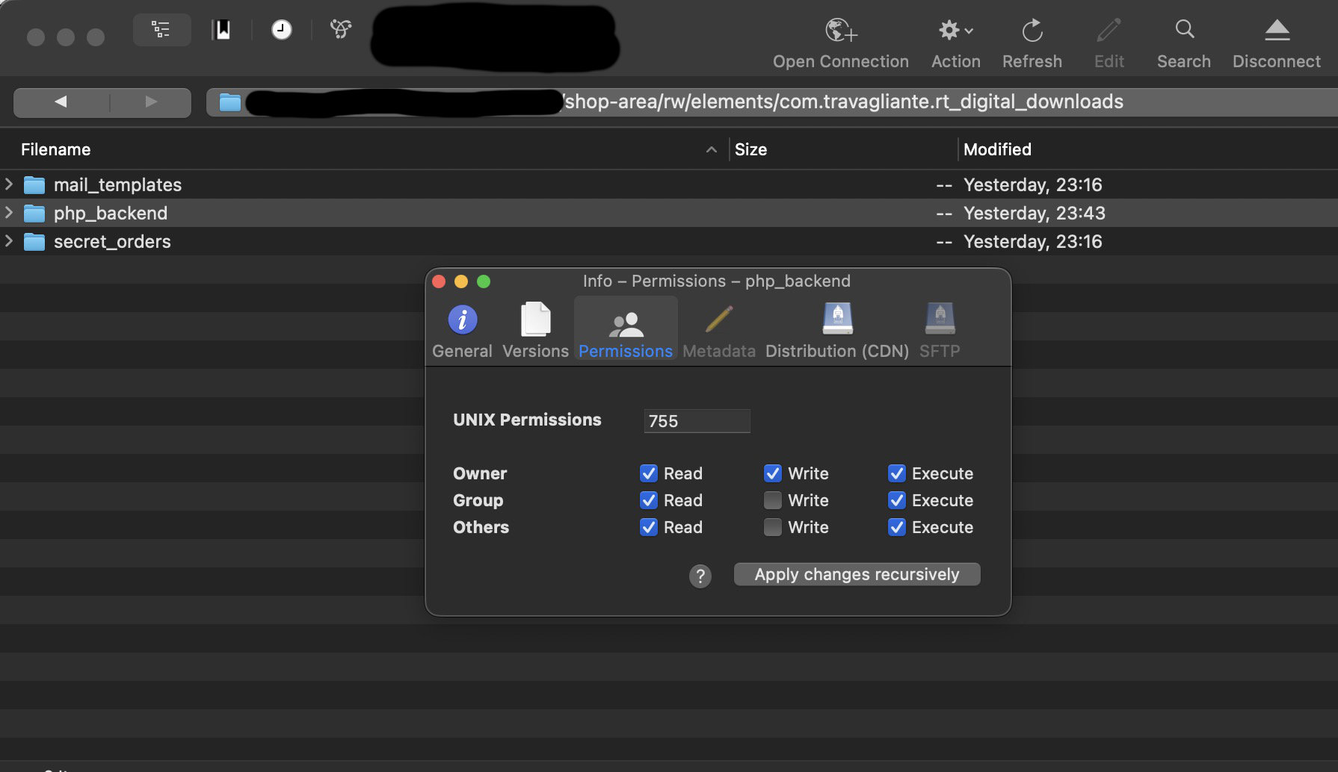Toggle Group Read checkbox
The image size is (1338, 772).
point(649,500)
